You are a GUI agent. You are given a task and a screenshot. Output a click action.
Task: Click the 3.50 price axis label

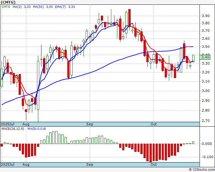206,47
